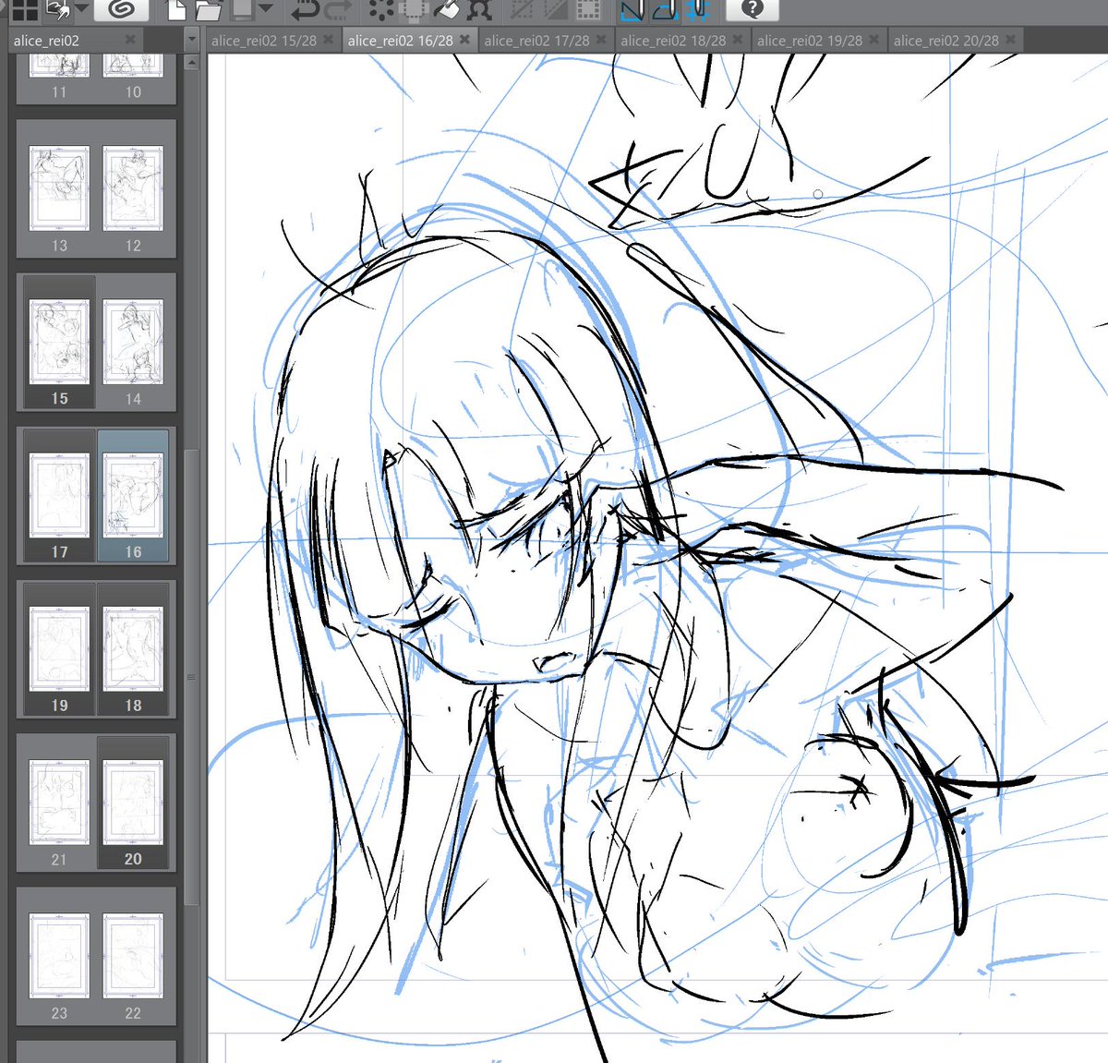Toggle Show selection border icon
The width and height of the screenshot is (1108, 1063).
point(588,9)
